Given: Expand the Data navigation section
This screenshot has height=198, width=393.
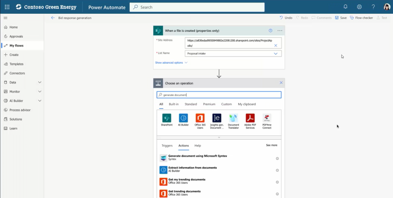Looking at the screenshot, I should coord(40,82).
